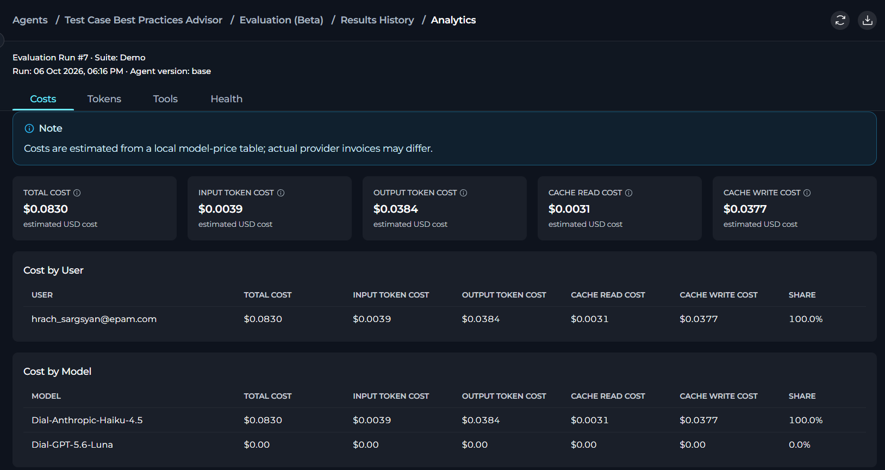The width and height of the screenshot is (885, 470).
Task: Click Cost by Model section heading
Action: 57,372
